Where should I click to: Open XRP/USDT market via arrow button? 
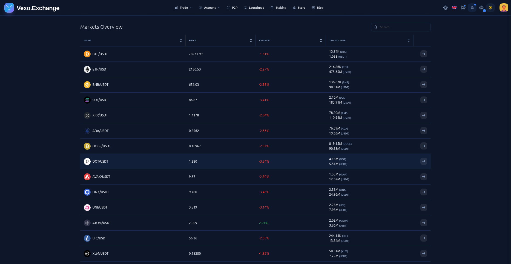tap(424, 115)
